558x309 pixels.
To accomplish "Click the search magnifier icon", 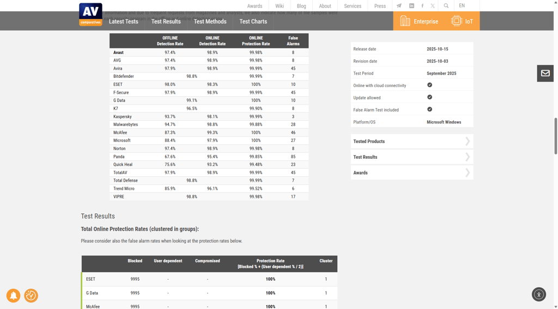I will coord(446,5).
